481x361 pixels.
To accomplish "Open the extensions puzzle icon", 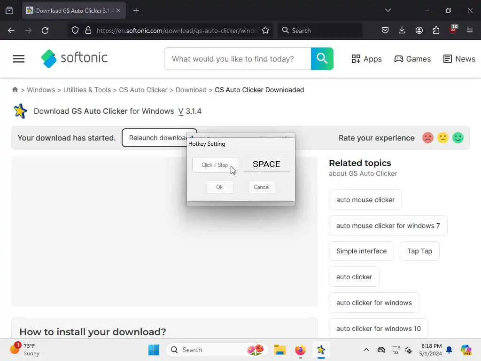I will (436, 31).
